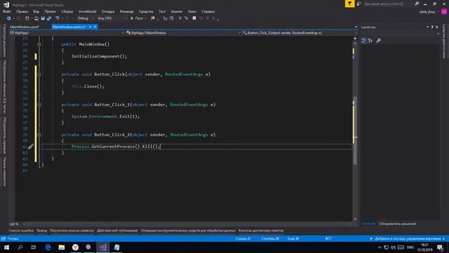Click Добавить в систему управления версиями
Viewport: 449px width, 253px height.
408,239
